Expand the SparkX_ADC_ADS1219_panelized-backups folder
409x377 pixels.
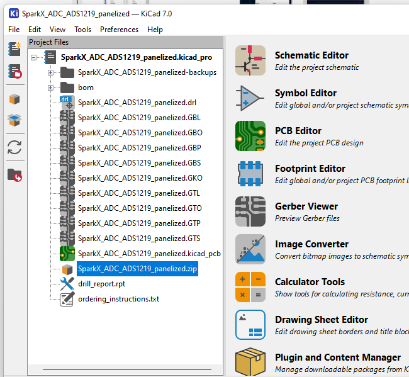pyautogui.click(x=50, y=72)
